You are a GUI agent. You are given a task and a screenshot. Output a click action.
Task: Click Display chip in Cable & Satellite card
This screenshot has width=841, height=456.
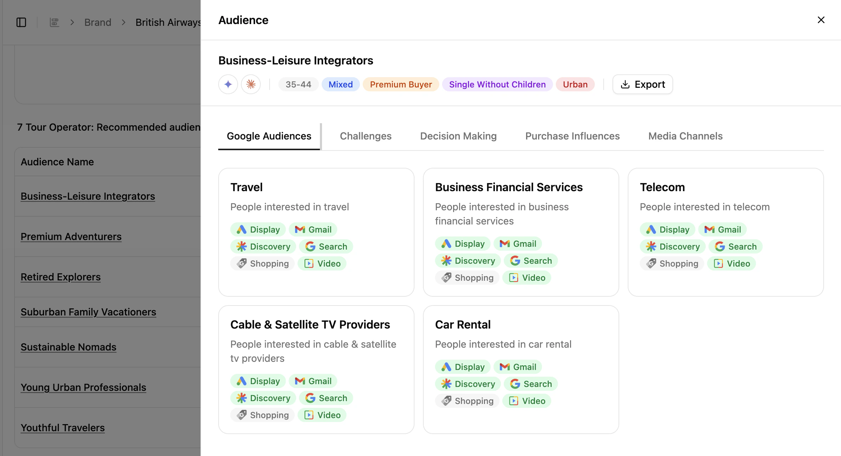click(x=258, y=381)
